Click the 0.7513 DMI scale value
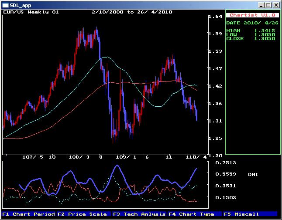 click(x=226, y=163)
